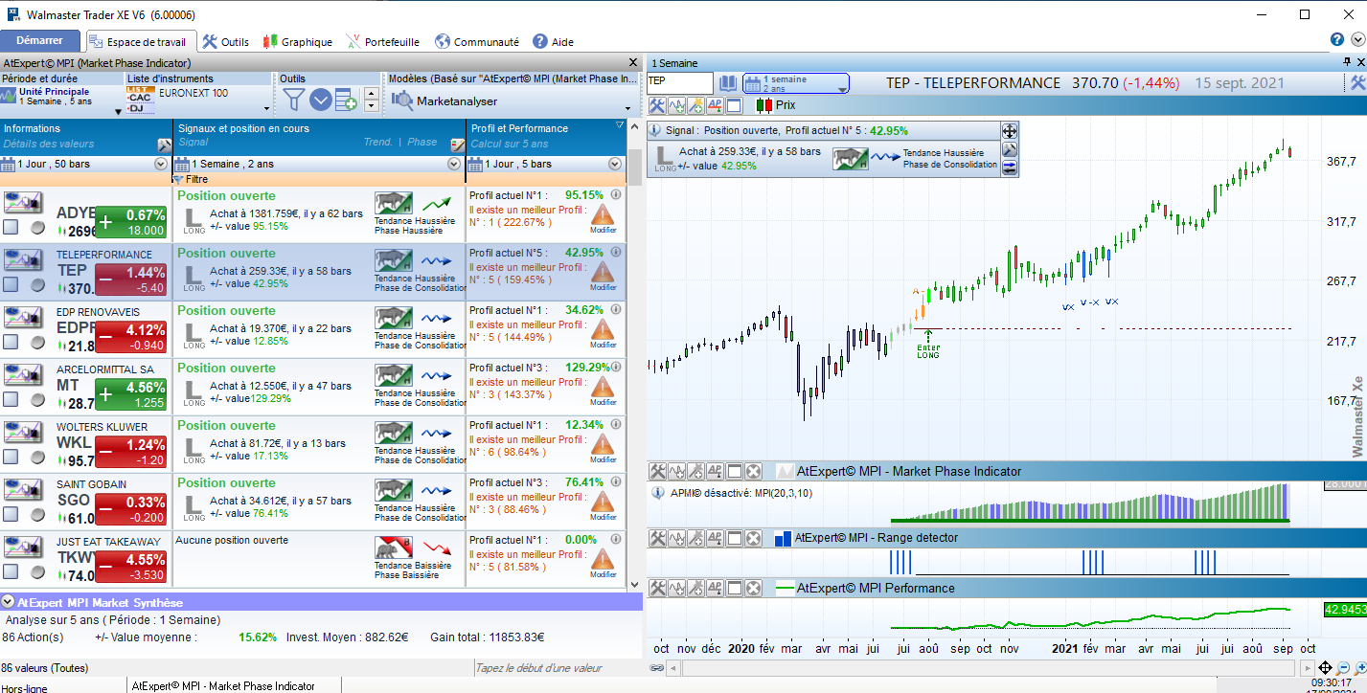The width and height of the screenshot is (1367, 693).
Task: Click the 'Tapez le début d'une valeur' search field
Action: click(551, 667)
